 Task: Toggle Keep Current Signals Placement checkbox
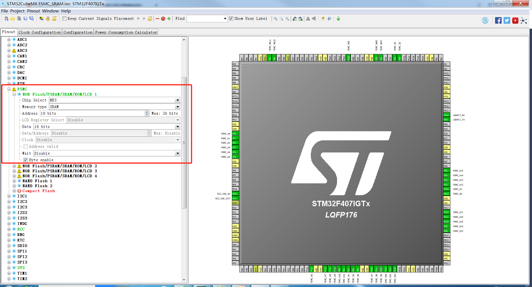[65, 19]
